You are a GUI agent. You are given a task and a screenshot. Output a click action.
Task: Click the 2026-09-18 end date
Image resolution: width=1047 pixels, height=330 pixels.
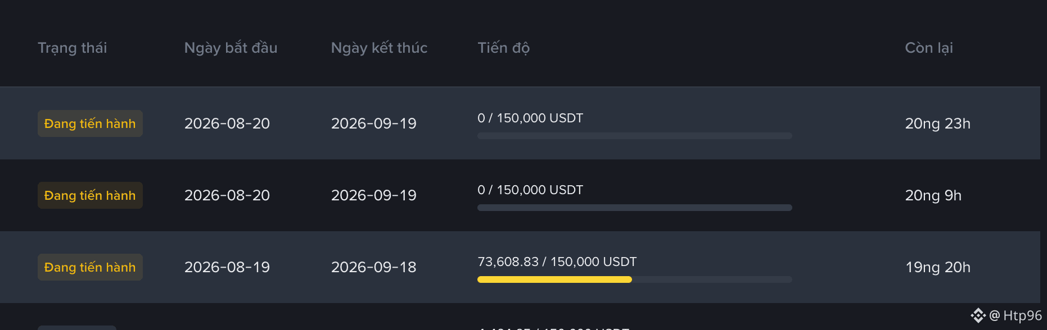pos(373,267)
